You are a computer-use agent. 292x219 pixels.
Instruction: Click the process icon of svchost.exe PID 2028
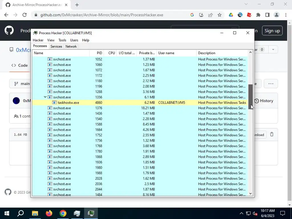tap(50, 179)
